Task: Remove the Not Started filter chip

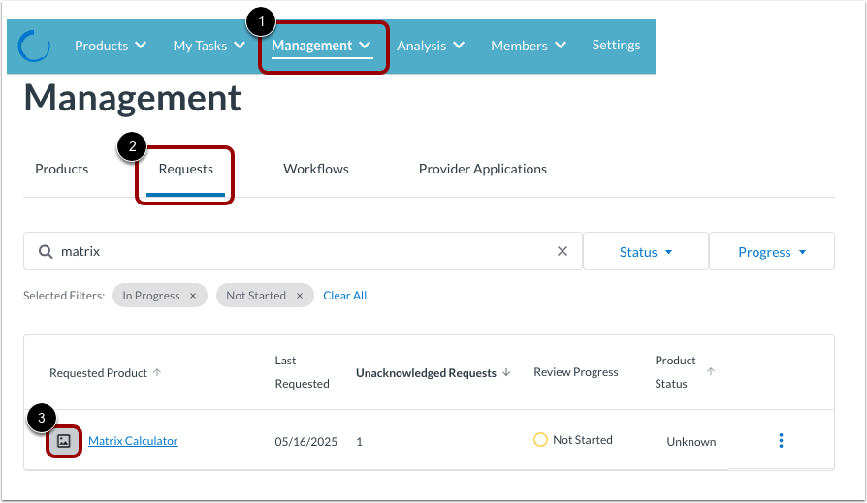Action: [x=300, y=296]
